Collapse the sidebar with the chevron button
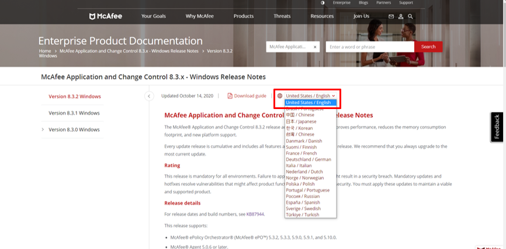Screen dimensions: 506x249 pyautogui.click(x=149, y=96)
